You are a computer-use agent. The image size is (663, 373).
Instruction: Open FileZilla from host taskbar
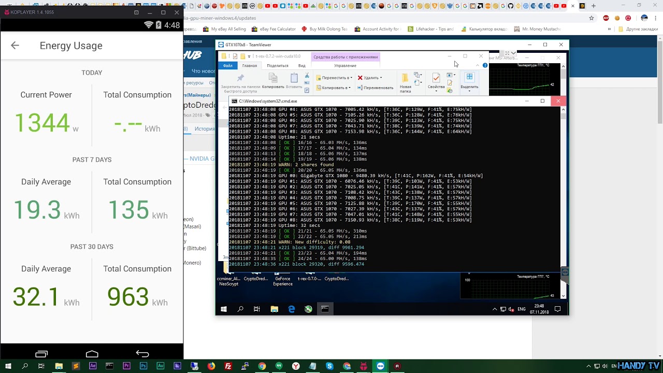click(x=228, y=366)
